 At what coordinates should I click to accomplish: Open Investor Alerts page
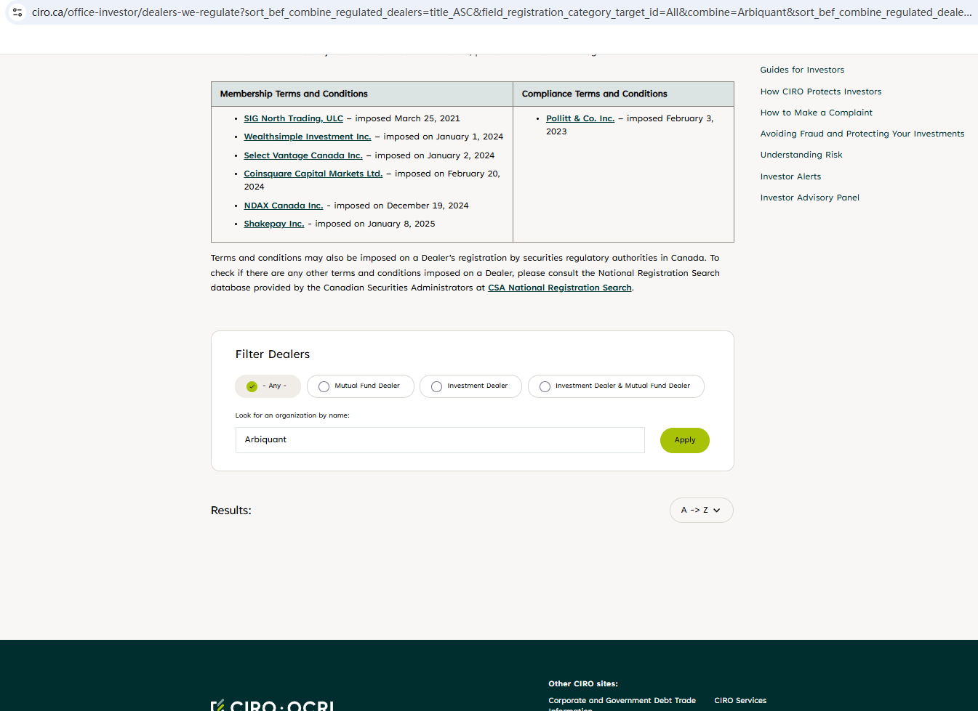[790, 176]
